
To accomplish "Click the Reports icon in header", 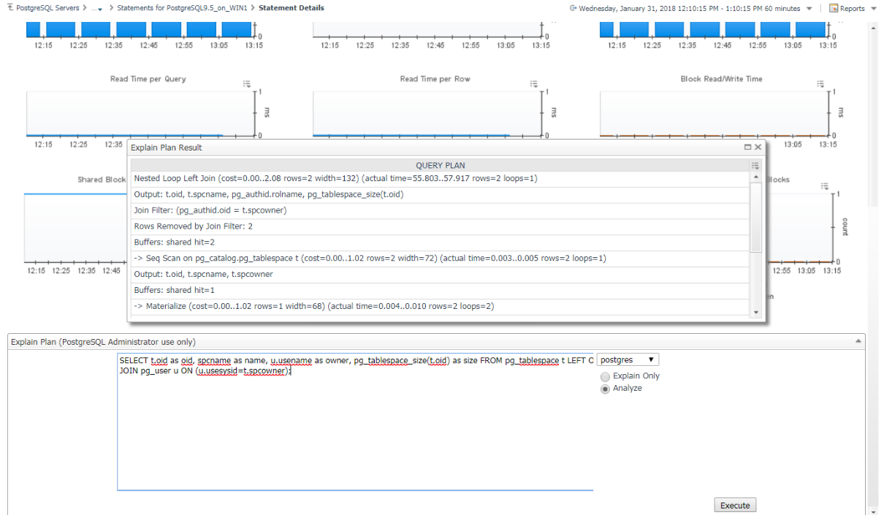I will pyautogui.click(x=834, y=9).
